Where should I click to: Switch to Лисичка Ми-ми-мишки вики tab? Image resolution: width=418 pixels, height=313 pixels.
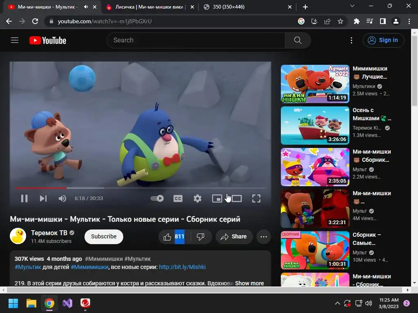150,7
